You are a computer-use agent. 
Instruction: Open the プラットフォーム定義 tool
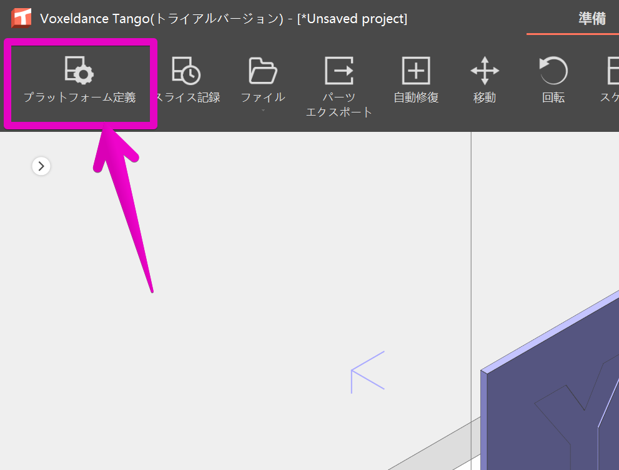(80, 81)
